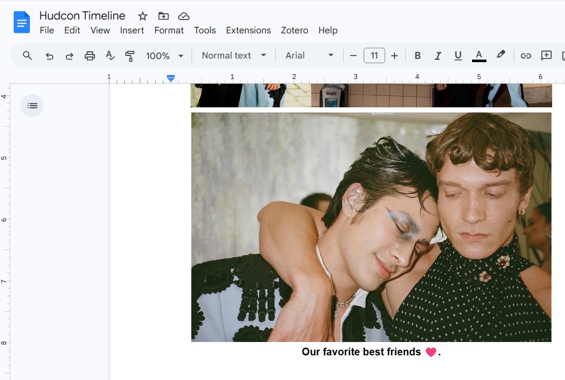This screenshot has height=380, width=565.
Task: Select the first-line indent marker on ruler
Action: [171, 77]
